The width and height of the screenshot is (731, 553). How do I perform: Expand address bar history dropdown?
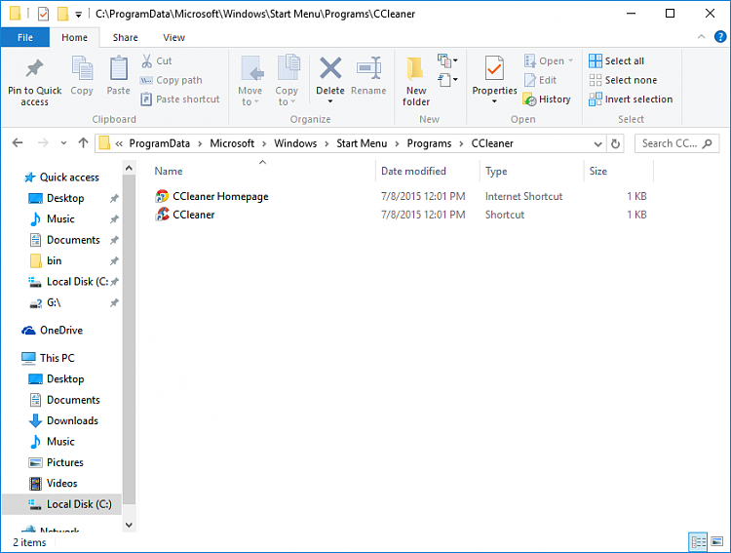[x=597, y=143]
